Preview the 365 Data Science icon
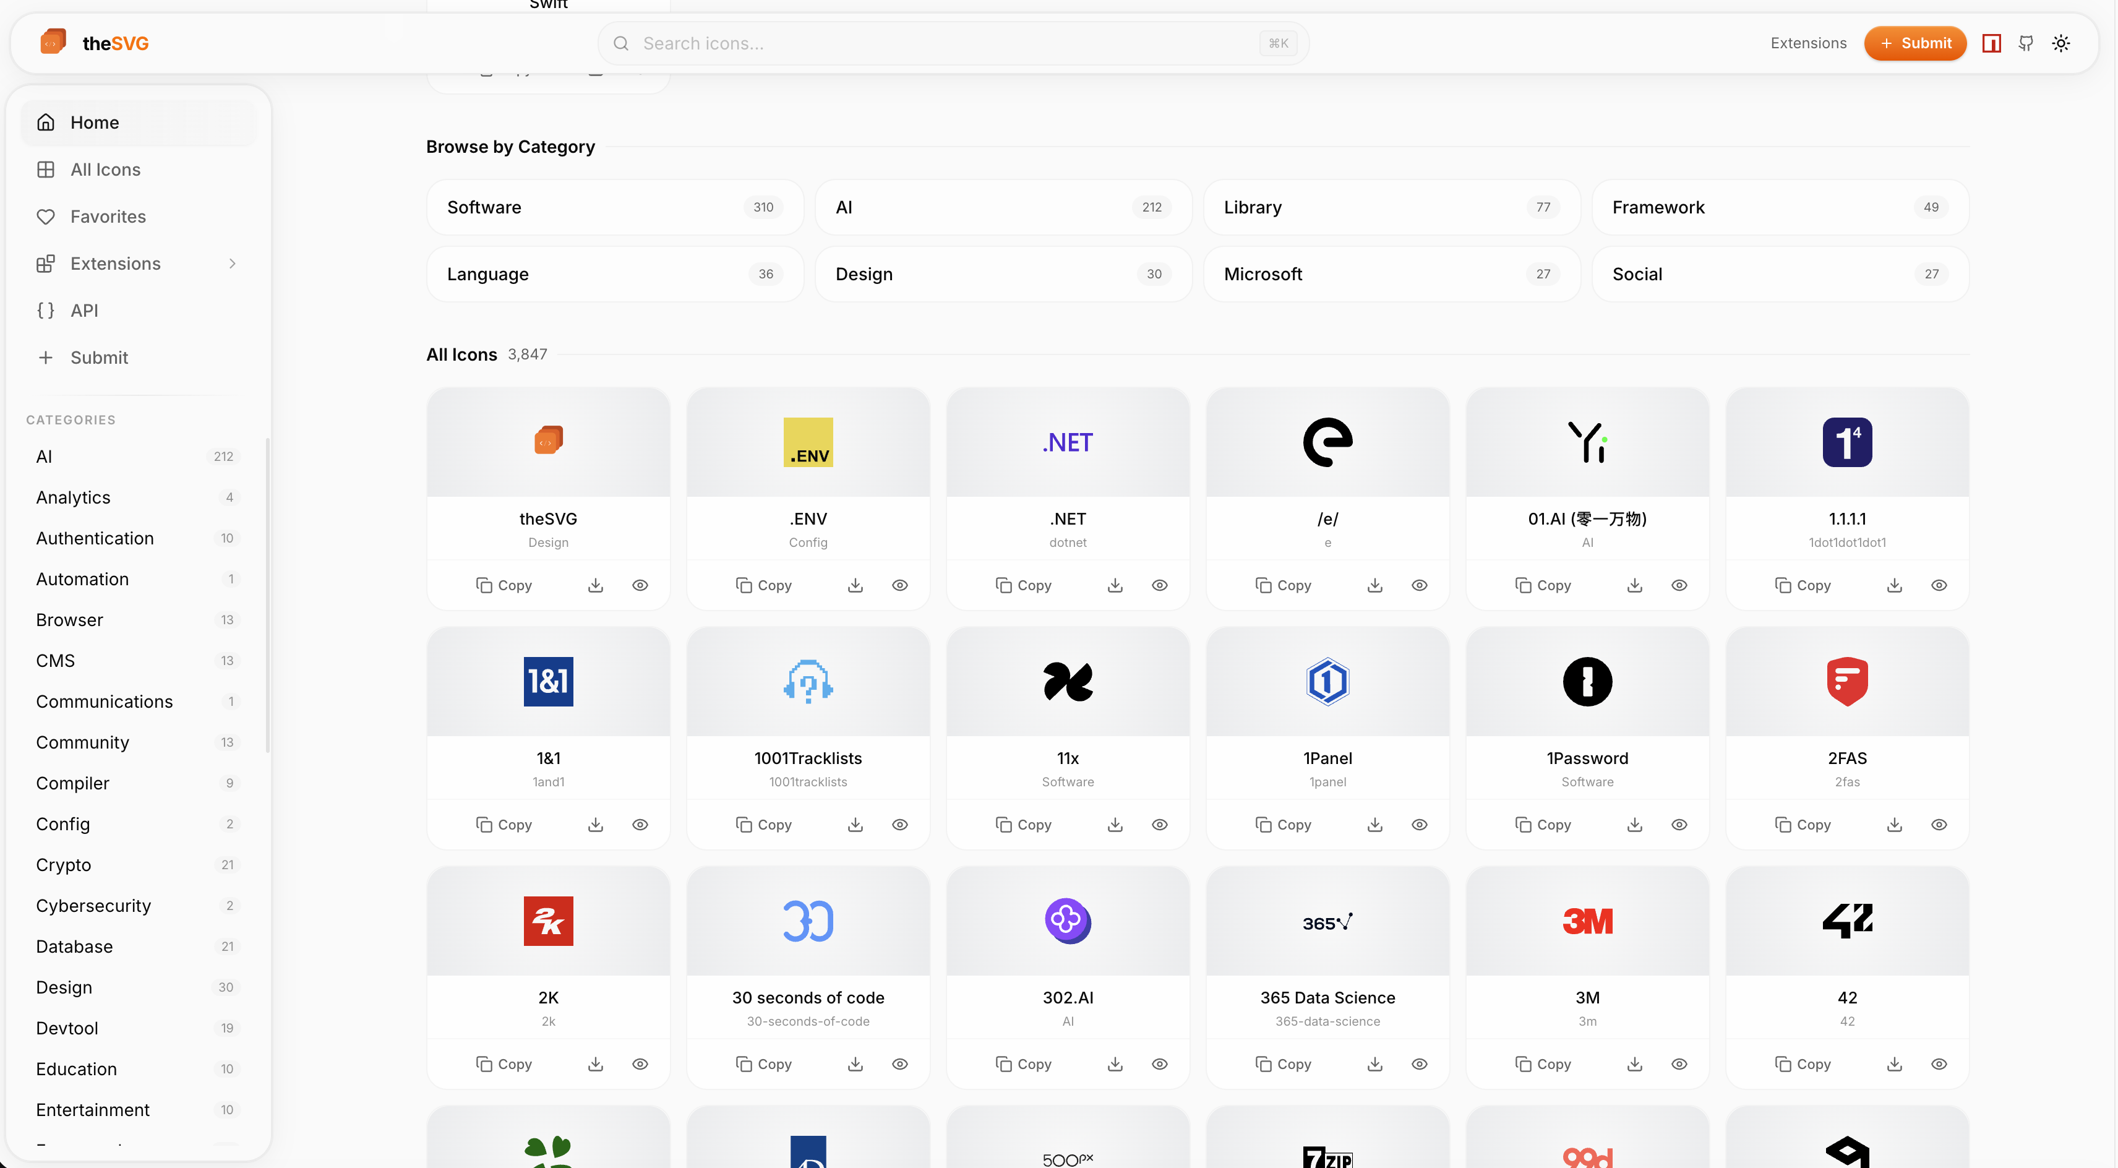2118x1168 pixels. point(1420,1063)
